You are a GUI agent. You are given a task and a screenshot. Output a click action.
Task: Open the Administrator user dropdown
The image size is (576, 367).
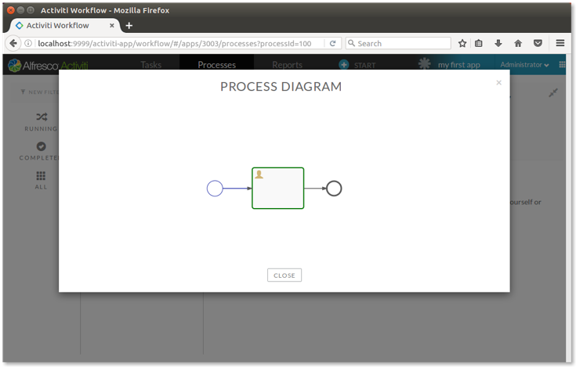pyautogui.click(x=524, y=65)
